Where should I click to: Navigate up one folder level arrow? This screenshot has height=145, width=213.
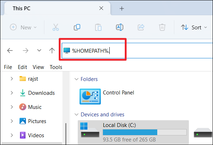pyautogui.click(x=52, y=51)
